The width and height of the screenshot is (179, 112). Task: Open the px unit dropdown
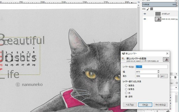point(164,76)
